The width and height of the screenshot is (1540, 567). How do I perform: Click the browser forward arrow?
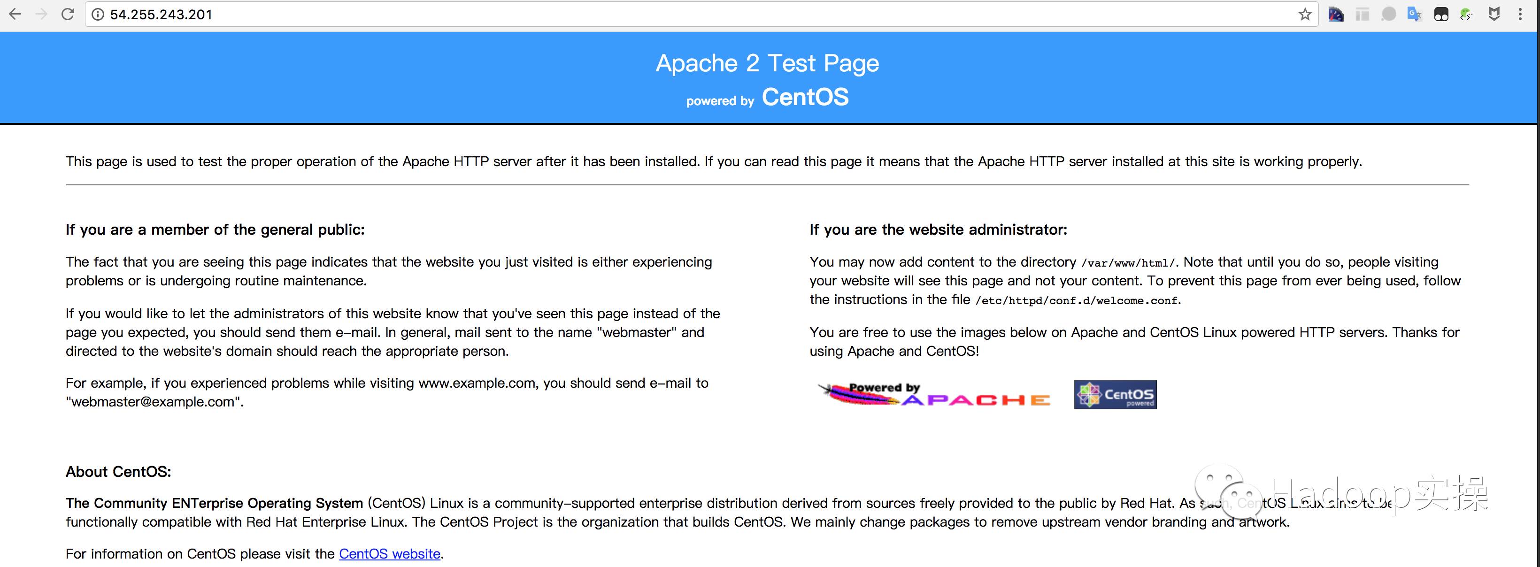(41, 15)
